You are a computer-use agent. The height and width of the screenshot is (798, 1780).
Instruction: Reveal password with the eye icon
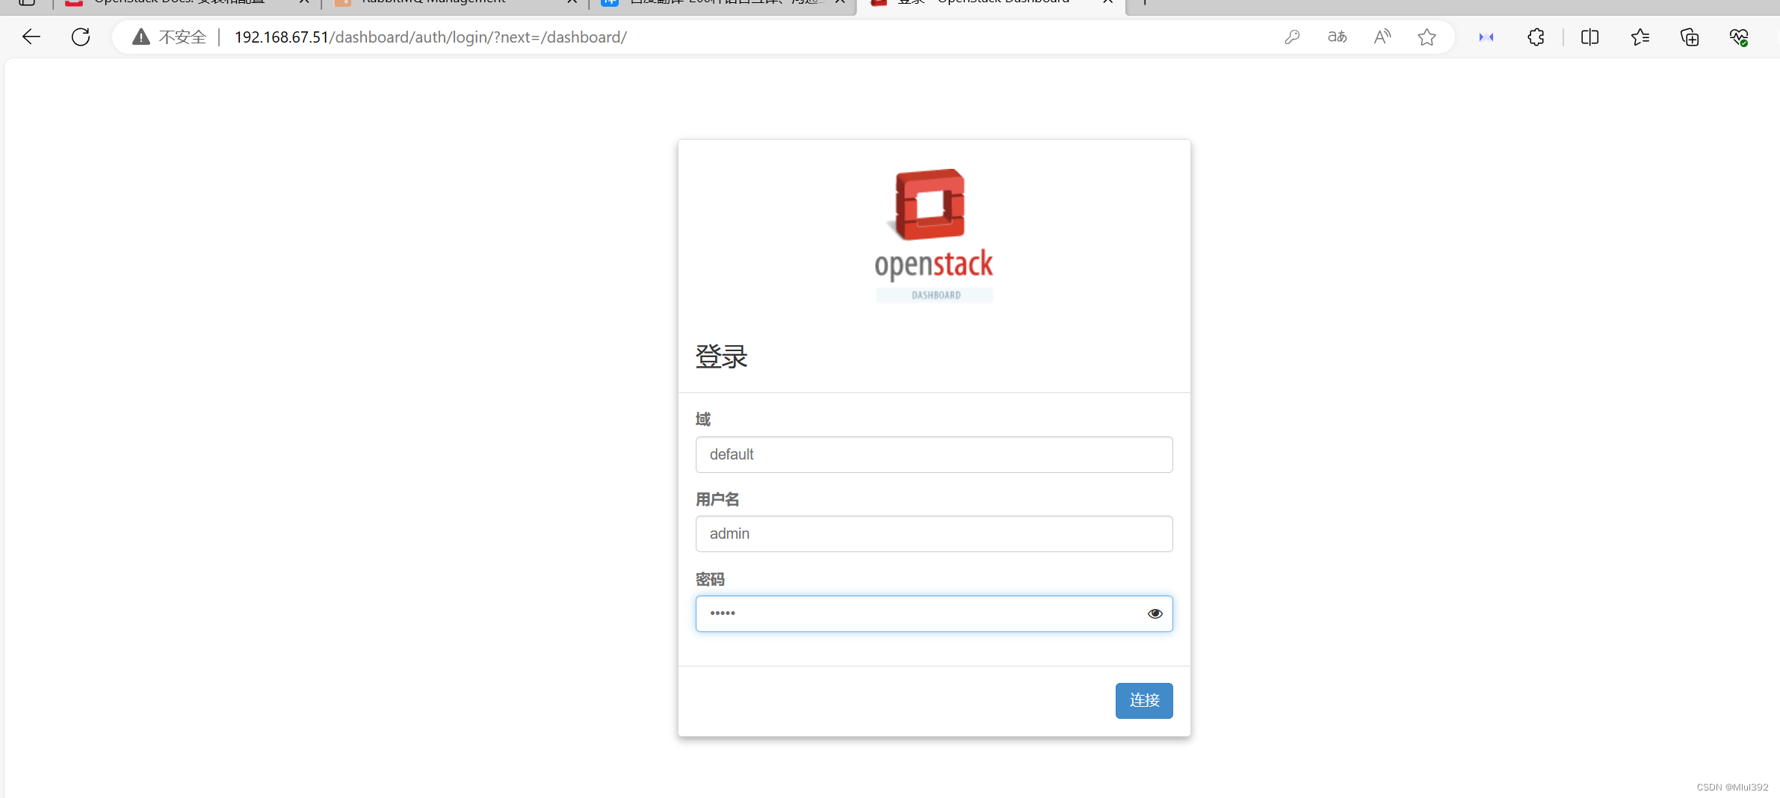tap(1155, 613)
